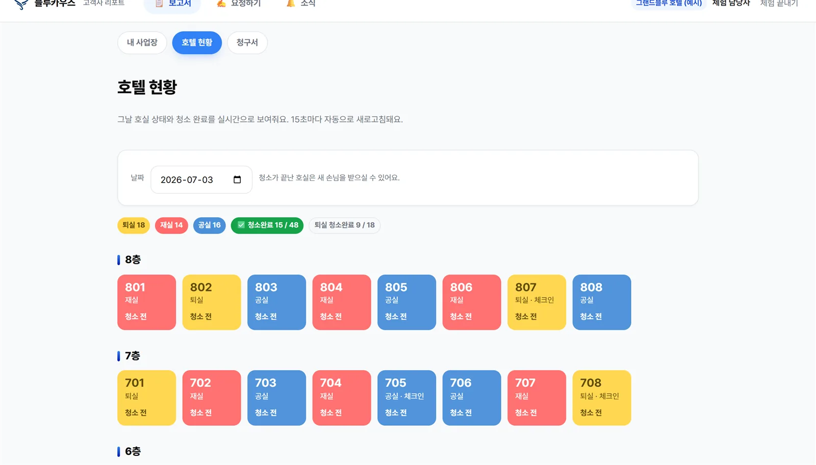The image size is (816, 465).
Task: Filter by 재실 14 badge
Action: (x=171, y=225)
